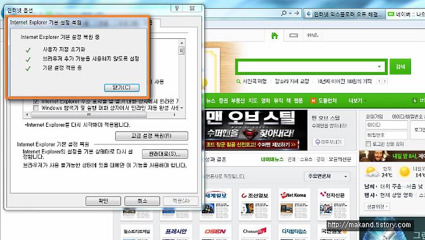Toggle Windows 탐색기 inline autocomplete checkbox
This screenshot has height=240, width=425.
tap(36, 108)
